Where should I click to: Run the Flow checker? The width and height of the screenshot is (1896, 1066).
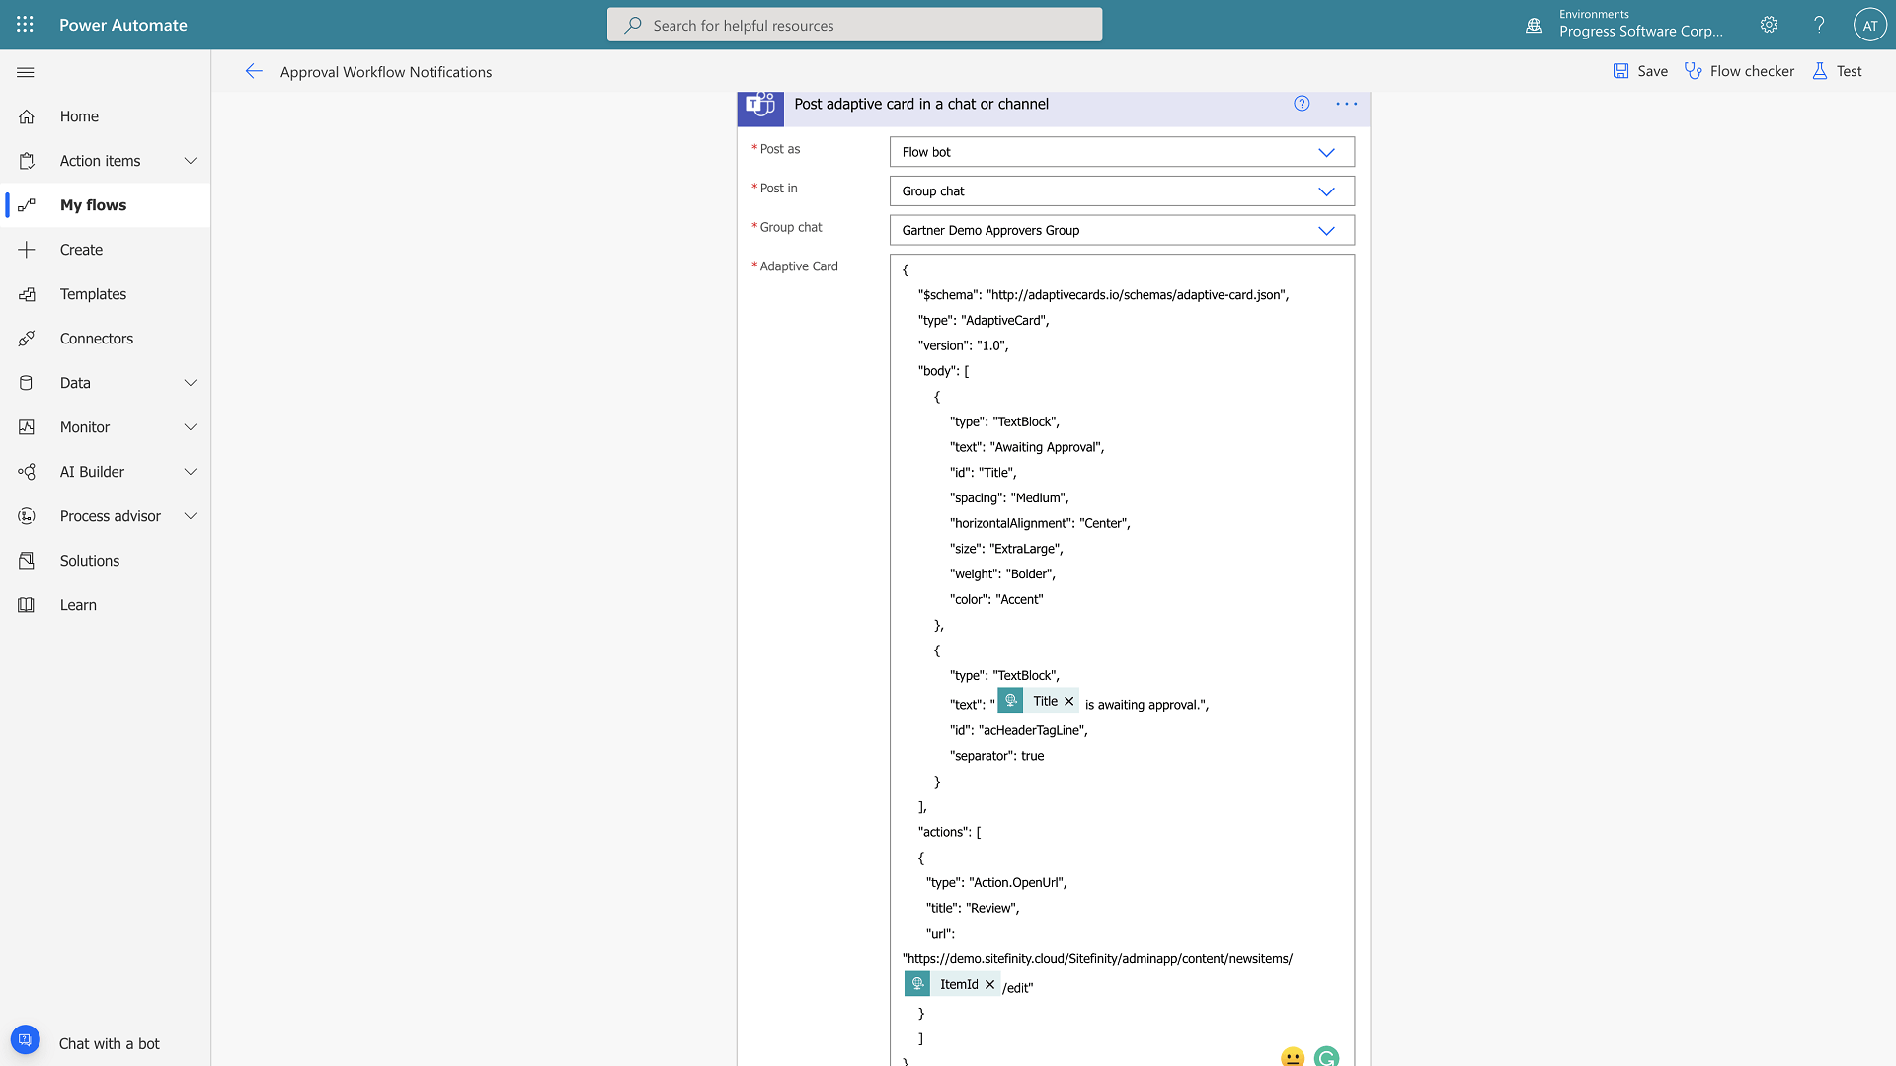pos(1739,71)
